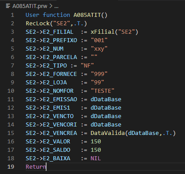Click SE2->E2_EMIS1 field
Screen dimensions: 185x174
pyautogui.click(x=48, y=108)
